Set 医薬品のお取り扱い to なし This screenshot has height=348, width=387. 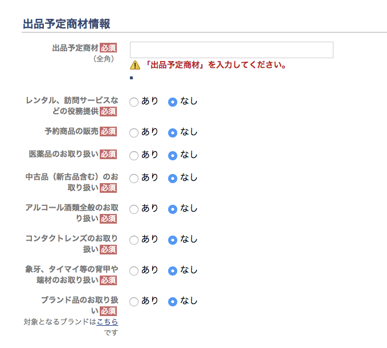[173, 156]
